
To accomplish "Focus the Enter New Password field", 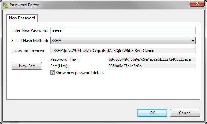I will tap(123, 30).
